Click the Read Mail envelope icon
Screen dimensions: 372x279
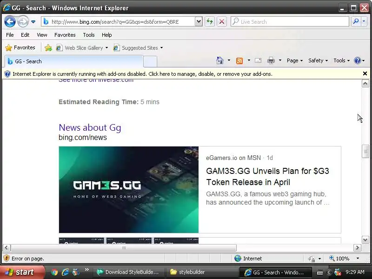tap(258, 61)
